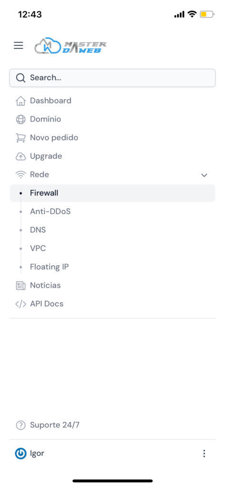Tap the Novo pedido cart icon
The height and width of the screenshot is (487, 225).
click(x=20, y=138)
